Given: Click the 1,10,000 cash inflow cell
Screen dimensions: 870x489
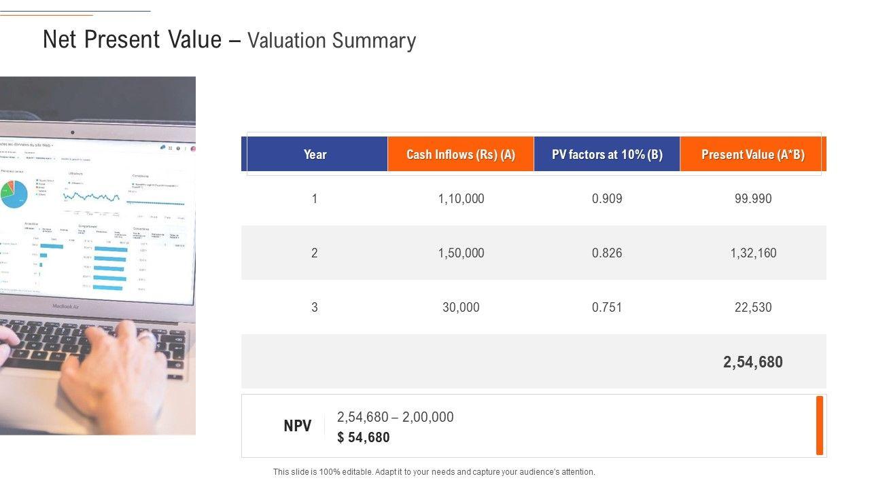Looking at the screenshot, I should tap(461, 198).
